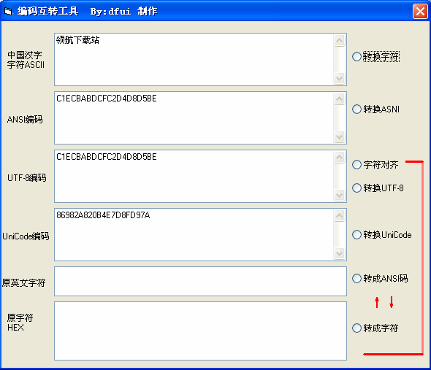
Task: Click the 原英文字符 input field
Action: (x=200, y=281)
